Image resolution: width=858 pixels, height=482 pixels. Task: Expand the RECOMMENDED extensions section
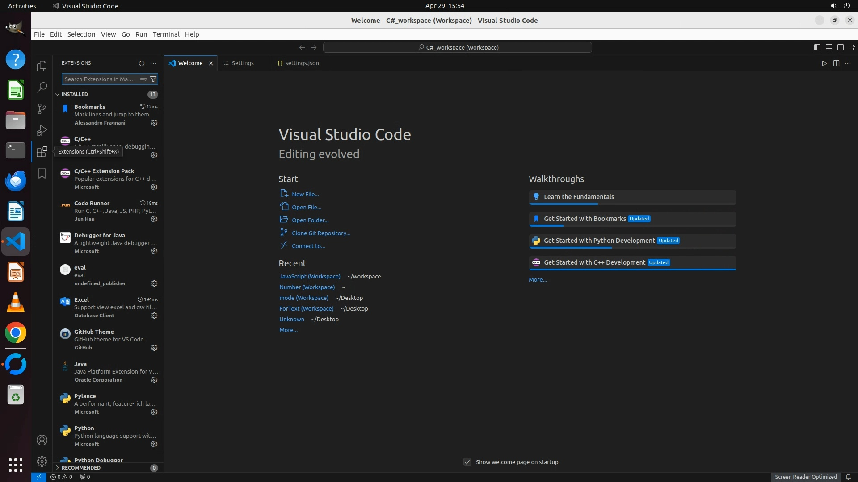point(80,468)
